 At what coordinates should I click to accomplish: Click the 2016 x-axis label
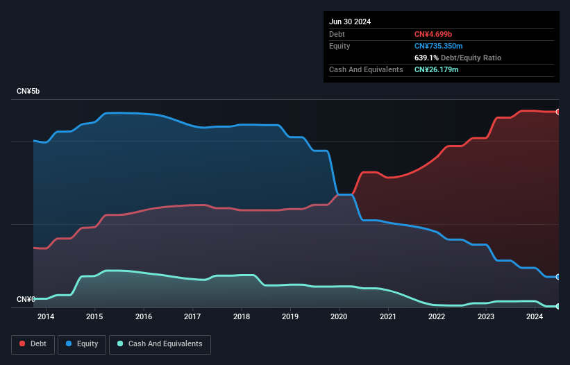coord(144,316)
